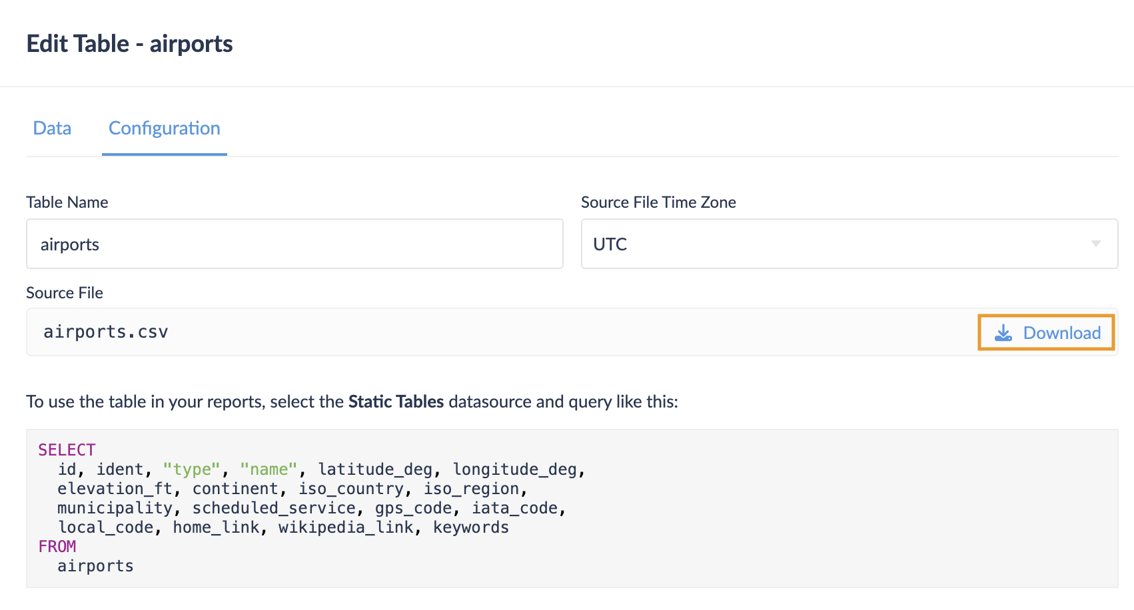Click the Source File label
Screen dimensions: 1134x610
click(65, 293)
